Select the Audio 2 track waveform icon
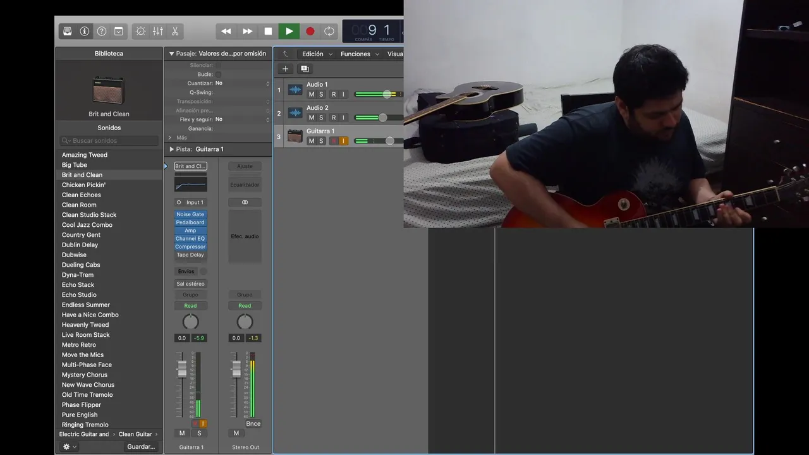Viewport: 809px width, 455px height. [x=295, y=113]
